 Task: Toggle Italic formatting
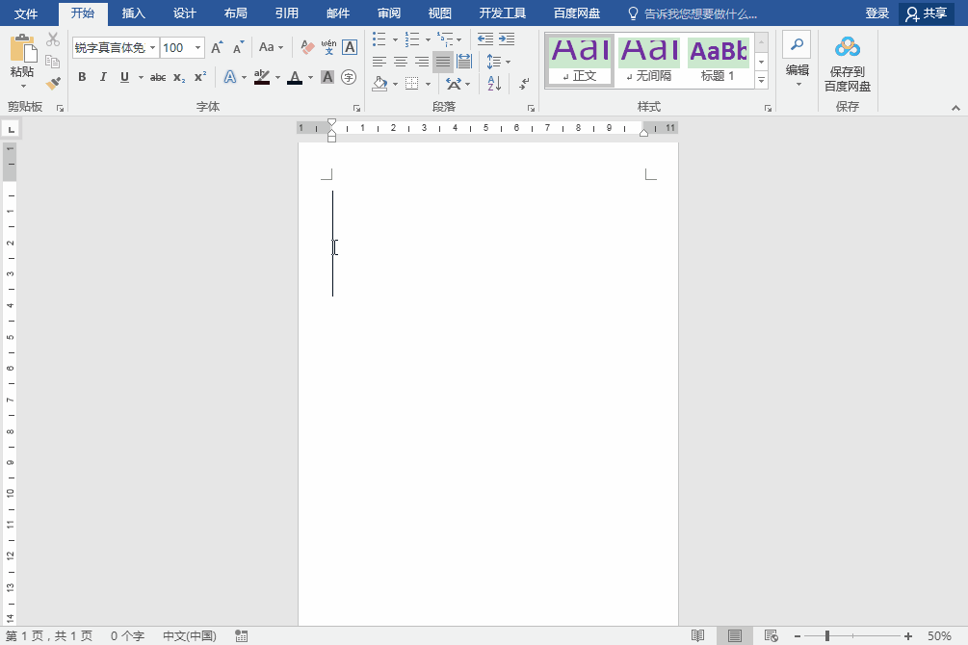coord(103,77)
